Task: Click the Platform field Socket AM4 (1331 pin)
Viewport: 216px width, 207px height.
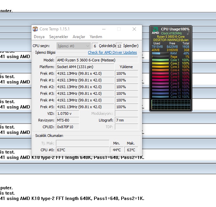Action: pyautogui.click(x=85, y=67)
